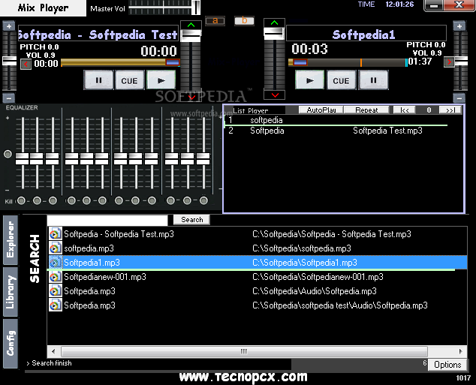Click the left deck plus pitch button

pyautogui.click(x=9, y=26)
